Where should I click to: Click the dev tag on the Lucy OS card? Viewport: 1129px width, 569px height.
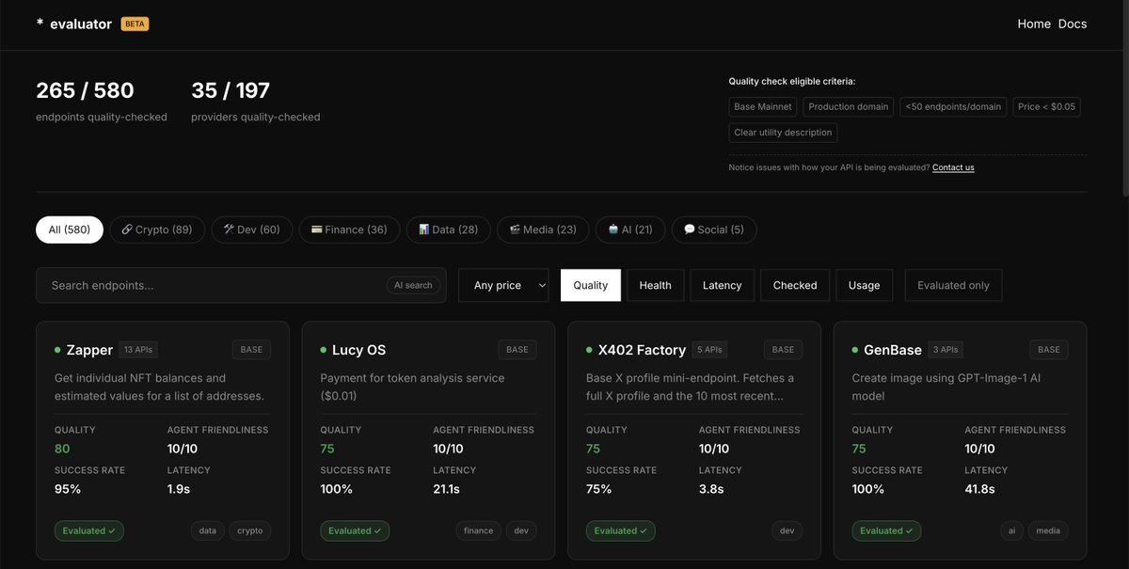[x=522, y=530]
